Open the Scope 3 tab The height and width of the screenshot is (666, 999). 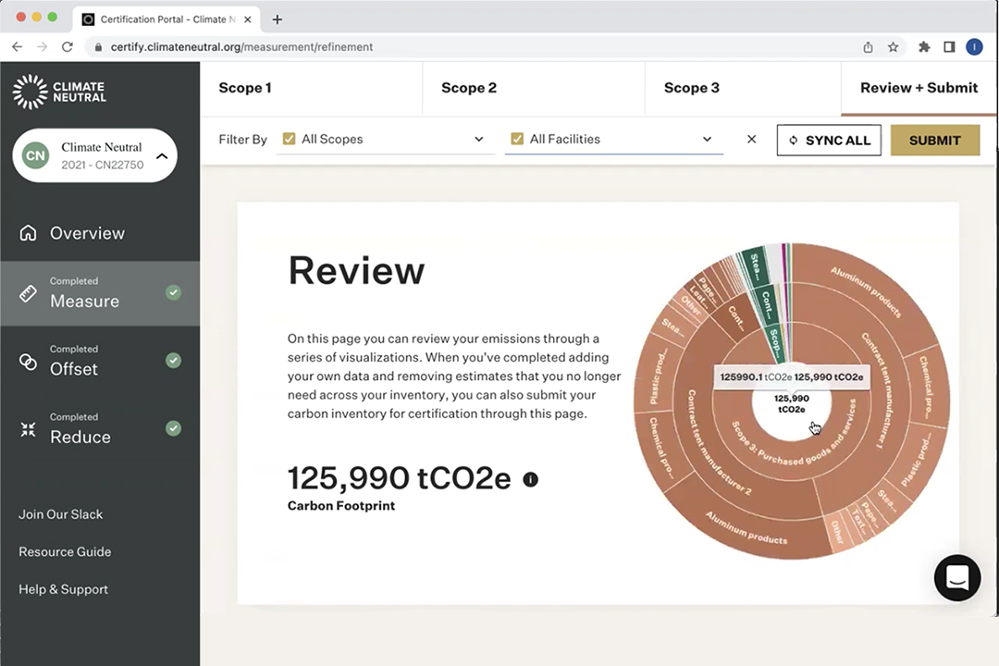pyautogui.click(x=691, y=88)
